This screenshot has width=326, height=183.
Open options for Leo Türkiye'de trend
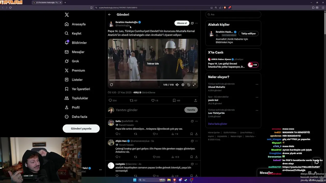[257, 111]
